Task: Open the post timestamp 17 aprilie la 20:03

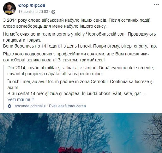Action: [33, 12]
